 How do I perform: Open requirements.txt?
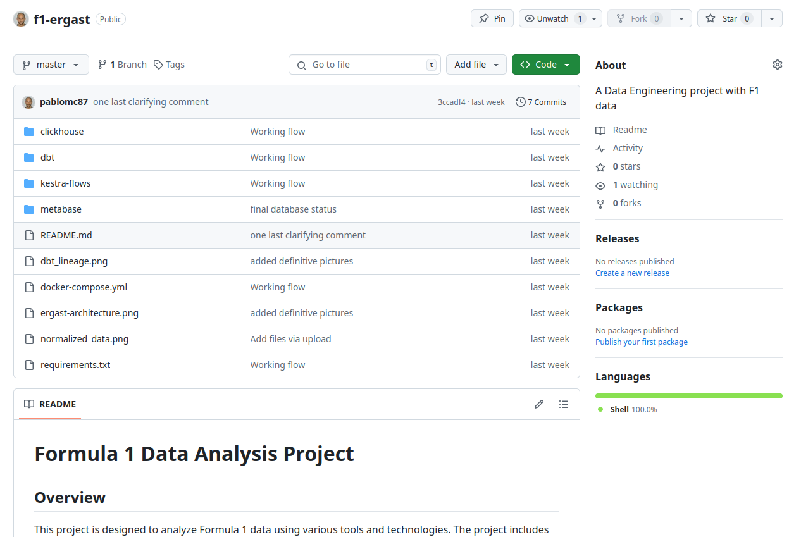[75, 365]
